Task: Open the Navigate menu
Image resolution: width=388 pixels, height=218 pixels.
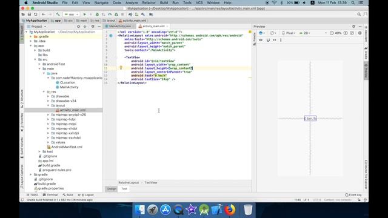Action: (x=101, y=2)
